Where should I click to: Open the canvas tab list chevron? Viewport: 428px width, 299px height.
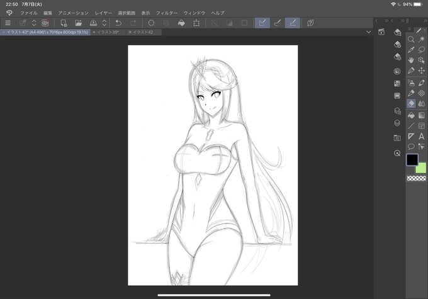click(368, 32)
